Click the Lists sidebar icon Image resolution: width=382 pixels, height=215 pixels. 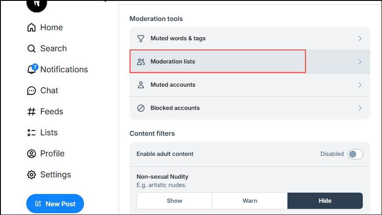32,133
